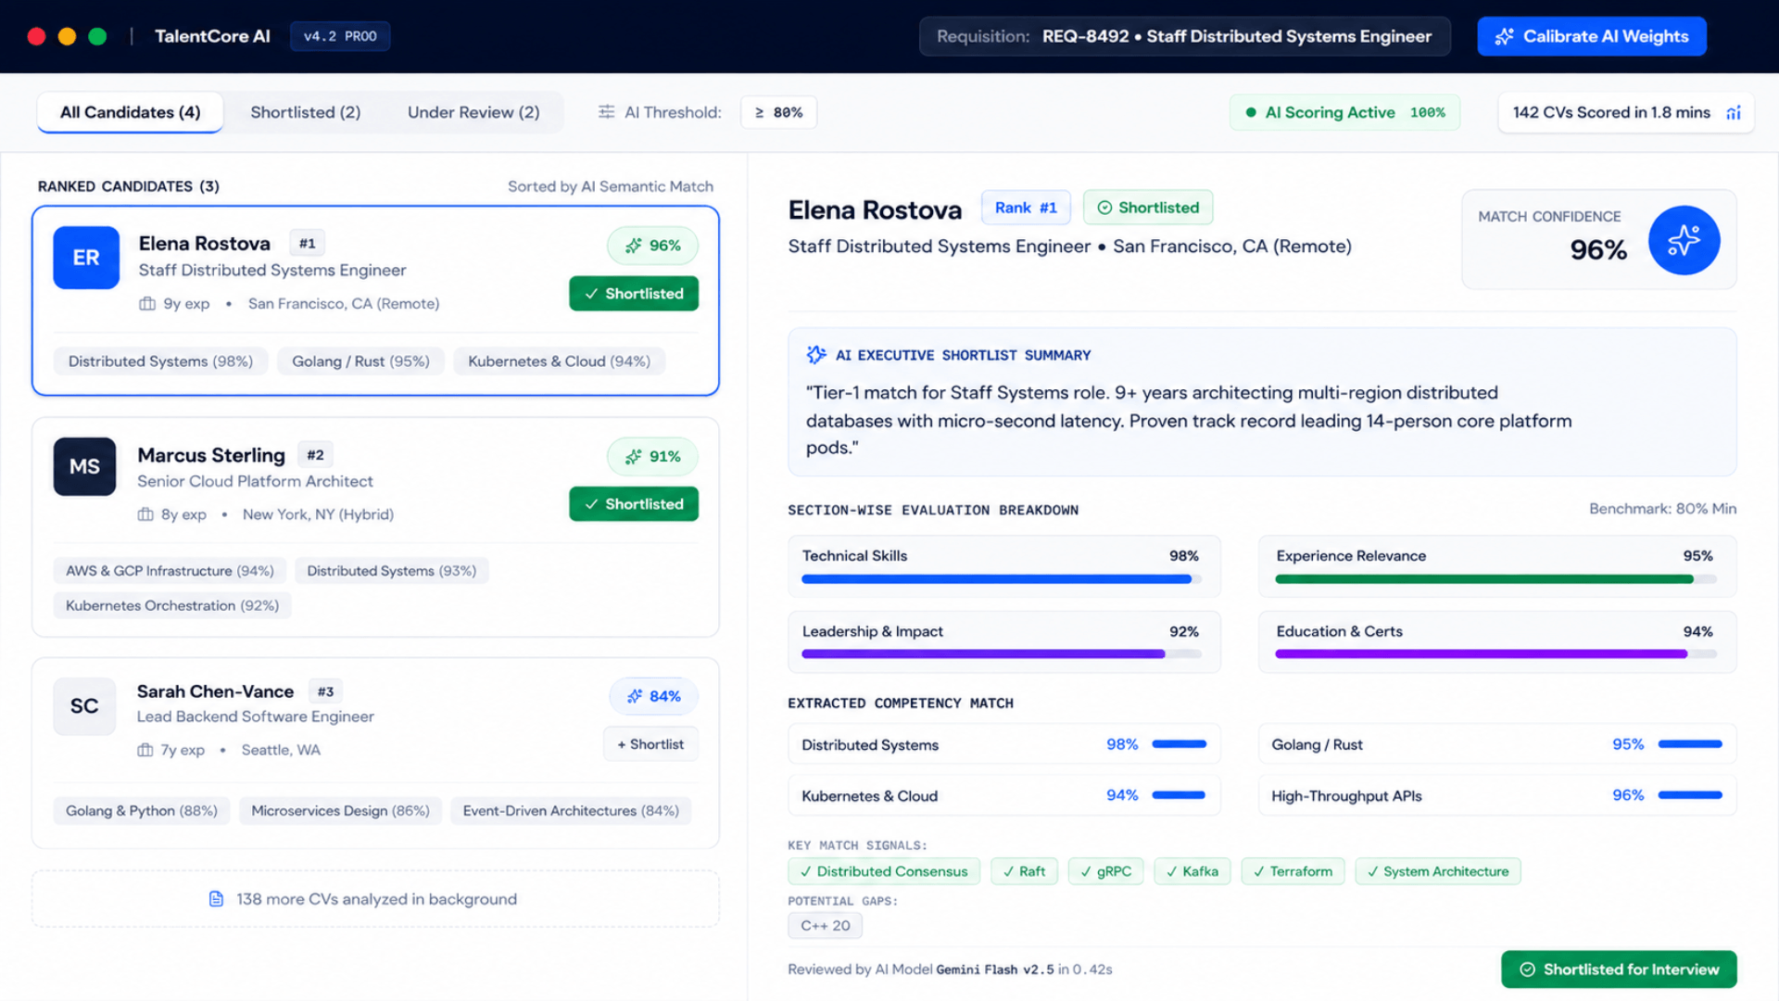Open the Under Review (2) tab
The width and height of the screenshot is (1779, 1001).
(473, 112)
